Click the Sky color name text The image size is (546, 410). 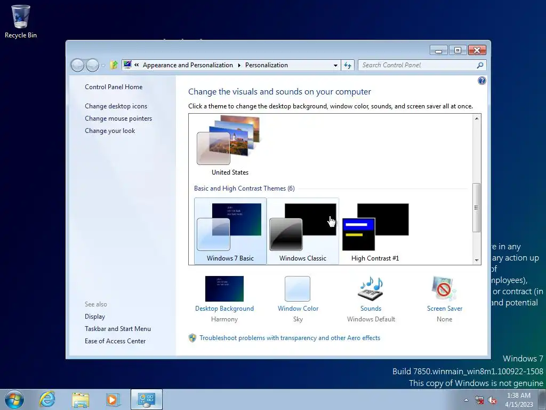[x=298, y=319]
